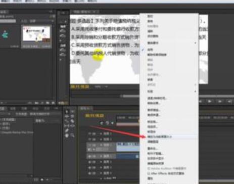Choose 嵌套 (Nest) in the context menu
Screen dimensions: 234x184
tap(150, 80)
